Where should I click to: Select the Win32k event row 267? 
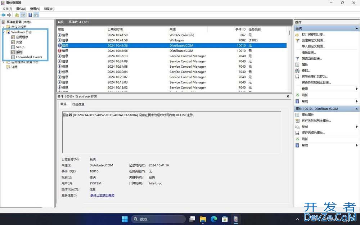(172, 35)
